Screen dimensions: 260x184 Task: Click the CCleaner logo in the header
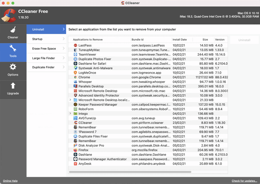click(x=9, y=15)
